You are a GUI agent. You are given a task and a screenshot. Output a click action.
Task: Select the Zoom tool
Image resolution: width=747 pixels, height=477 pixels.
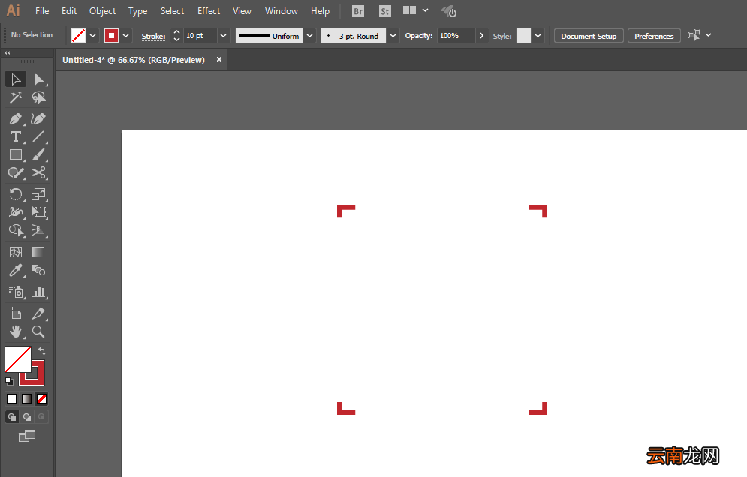pyautogui.click(x=38, y=331)
